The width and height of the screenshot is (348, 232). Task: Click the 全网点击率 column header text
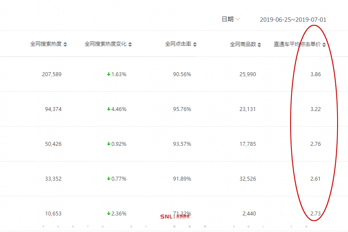pyautogui.click(x=178, y=44)
